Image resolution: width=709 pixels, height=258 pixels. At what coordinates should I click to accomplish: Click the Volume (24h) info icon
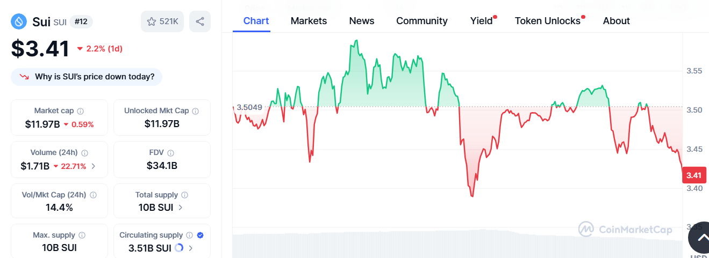pyautogui.click(x=85, y=153)
